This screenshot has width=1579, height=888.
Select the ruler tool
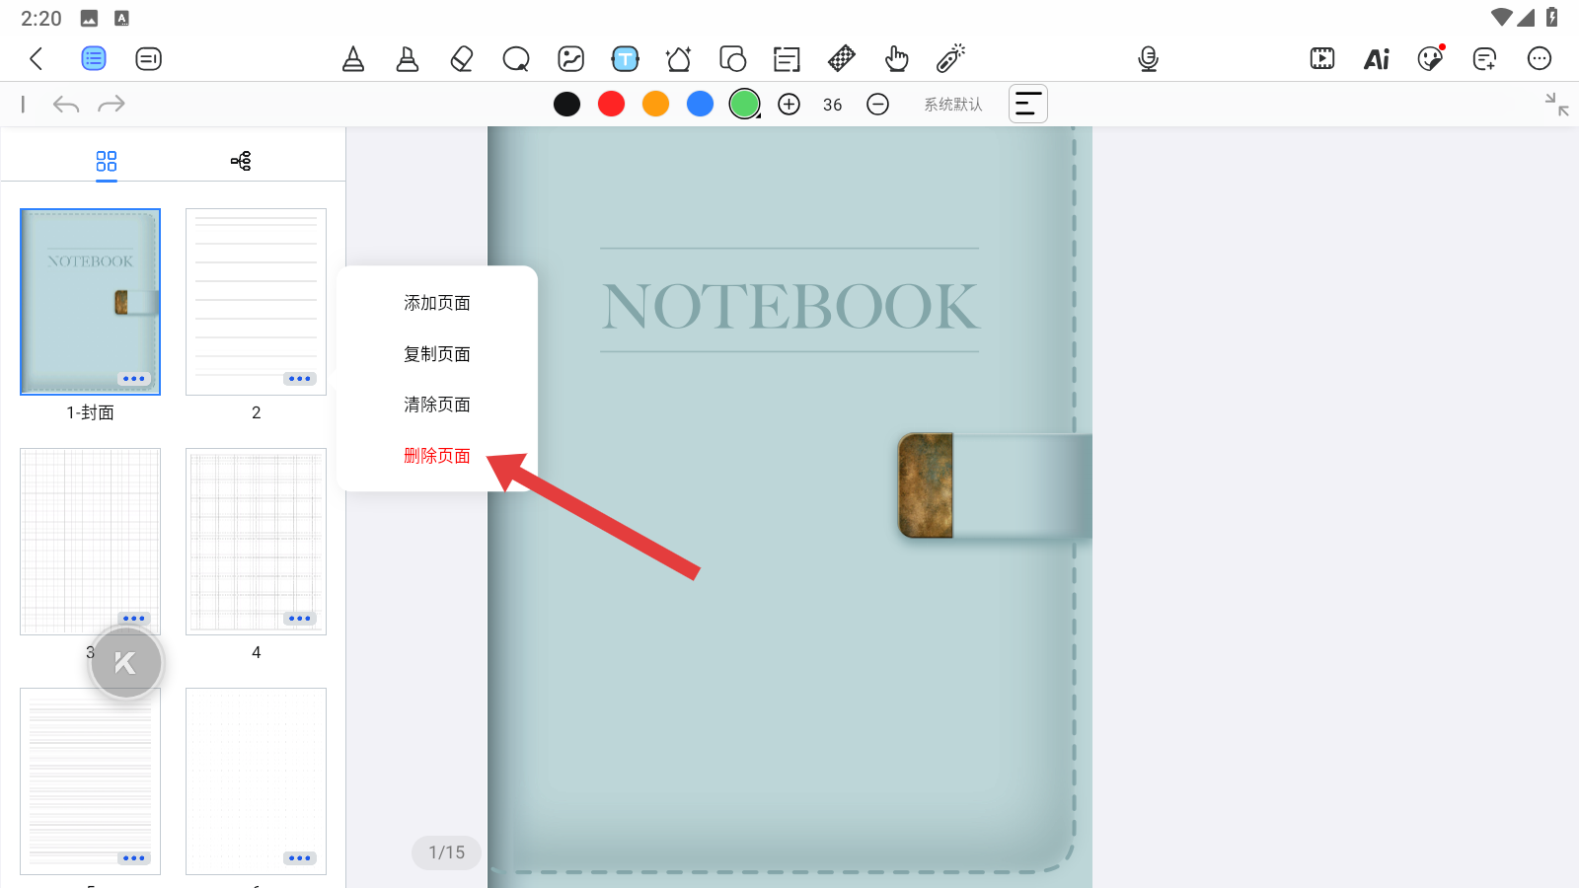click(x=841, y=59)
